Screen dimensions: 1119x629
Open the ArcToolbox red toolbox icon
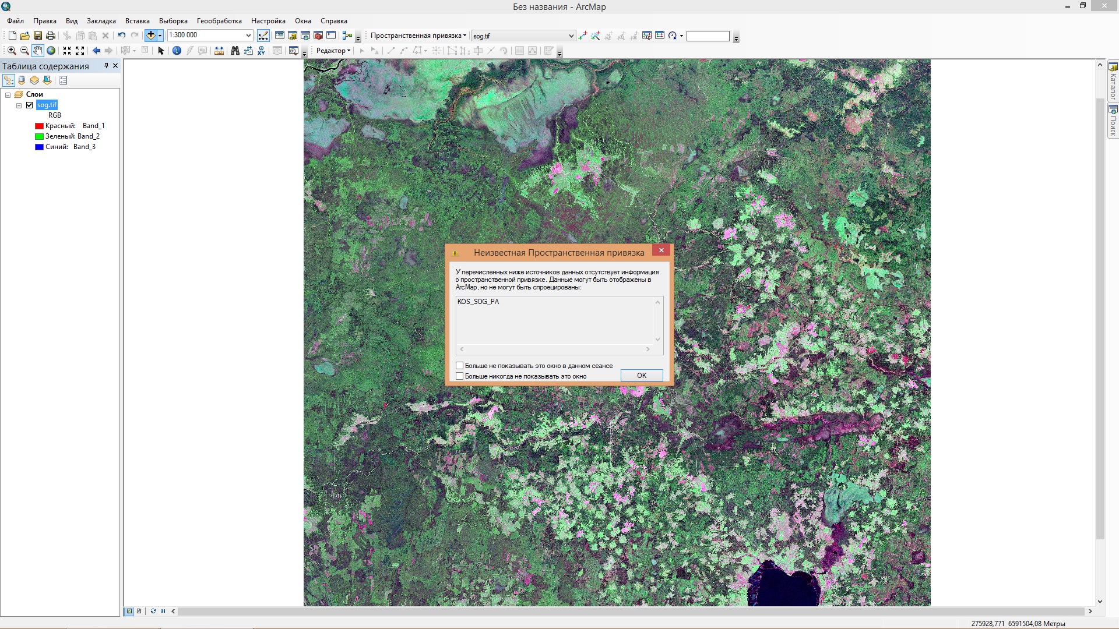[x=318, y=36]
